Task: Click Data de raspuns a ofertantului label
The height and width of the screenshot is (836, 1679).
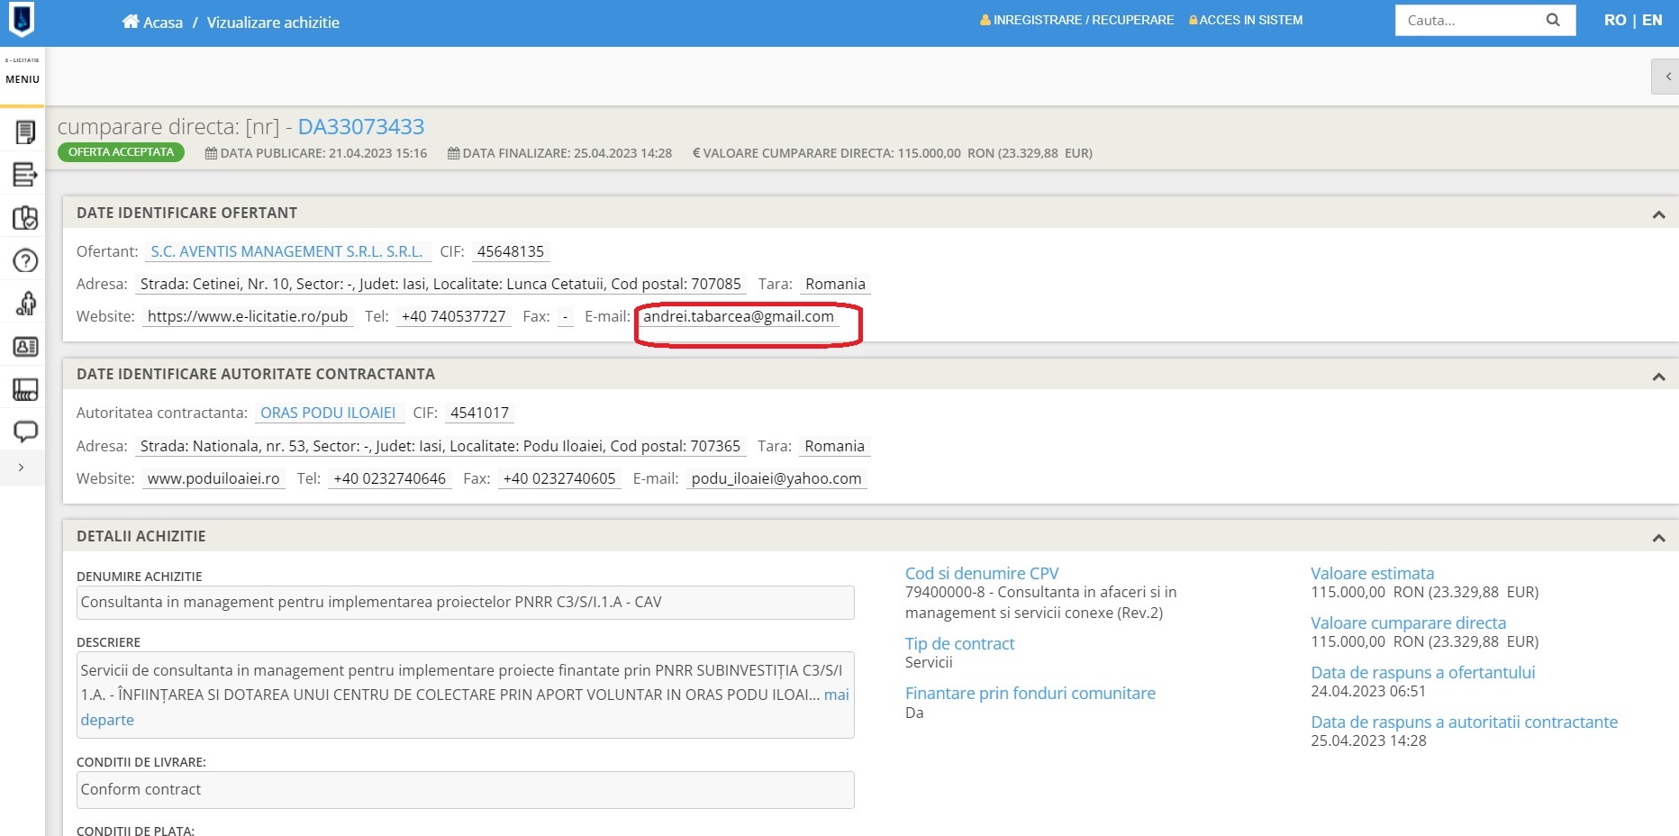Action: [1422, 672]
